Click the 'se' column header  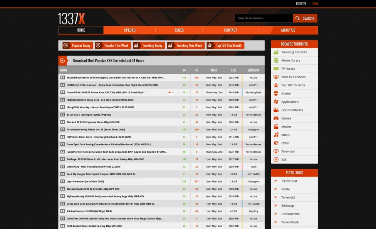click(184, 70)
